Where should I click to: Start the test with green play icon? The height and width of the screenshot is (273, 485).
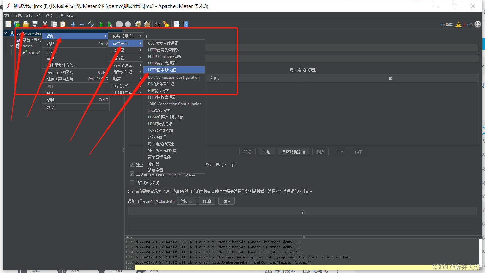tap(101, 24)
